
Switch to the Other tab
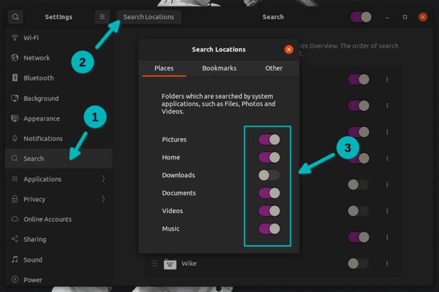click(x=273, y=68)
